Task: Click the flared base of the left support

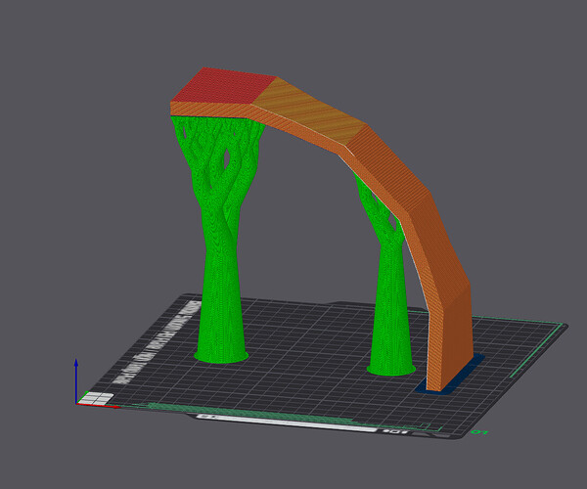Action: (221, 355)
